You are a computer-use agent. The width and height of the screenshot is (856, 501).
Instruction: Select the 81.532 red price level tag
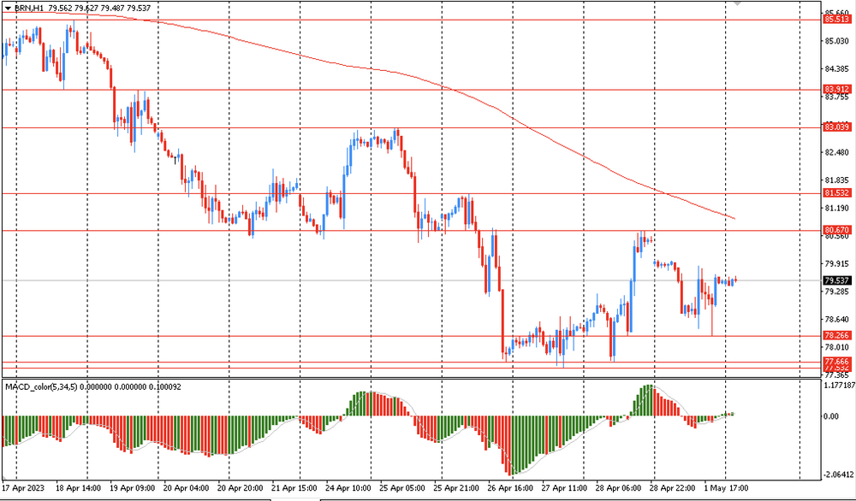click(x=836, y=194)
